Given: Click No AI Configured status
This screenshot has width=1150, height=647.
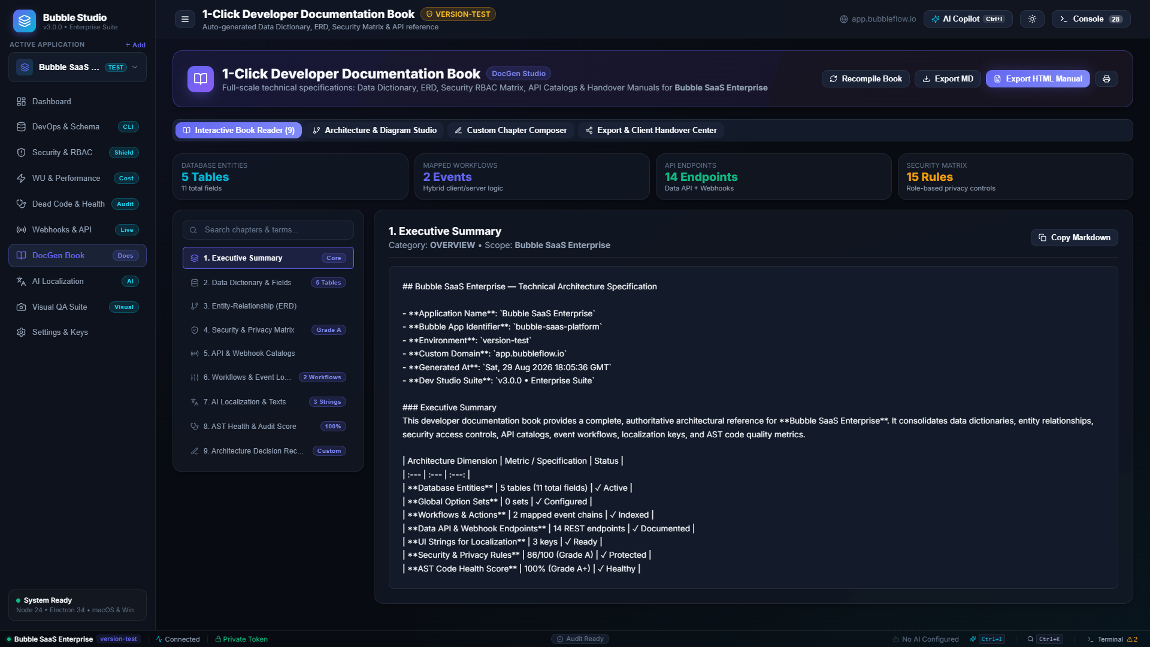Looking at the screenshot, I should (926, 639).
